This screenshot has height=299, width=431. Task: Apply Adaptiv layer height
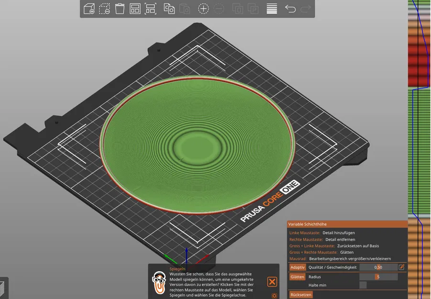pos(298,267)
